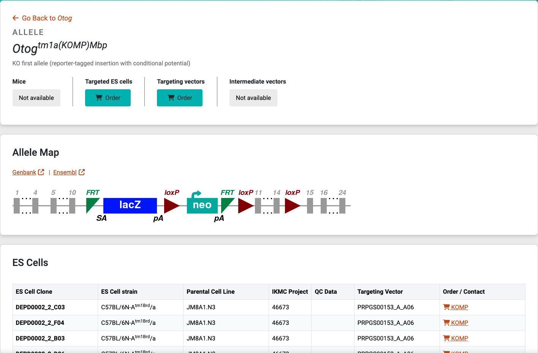Click the blue lacZ block in the allele map
The image size is (538, 353).
[130, 206]
